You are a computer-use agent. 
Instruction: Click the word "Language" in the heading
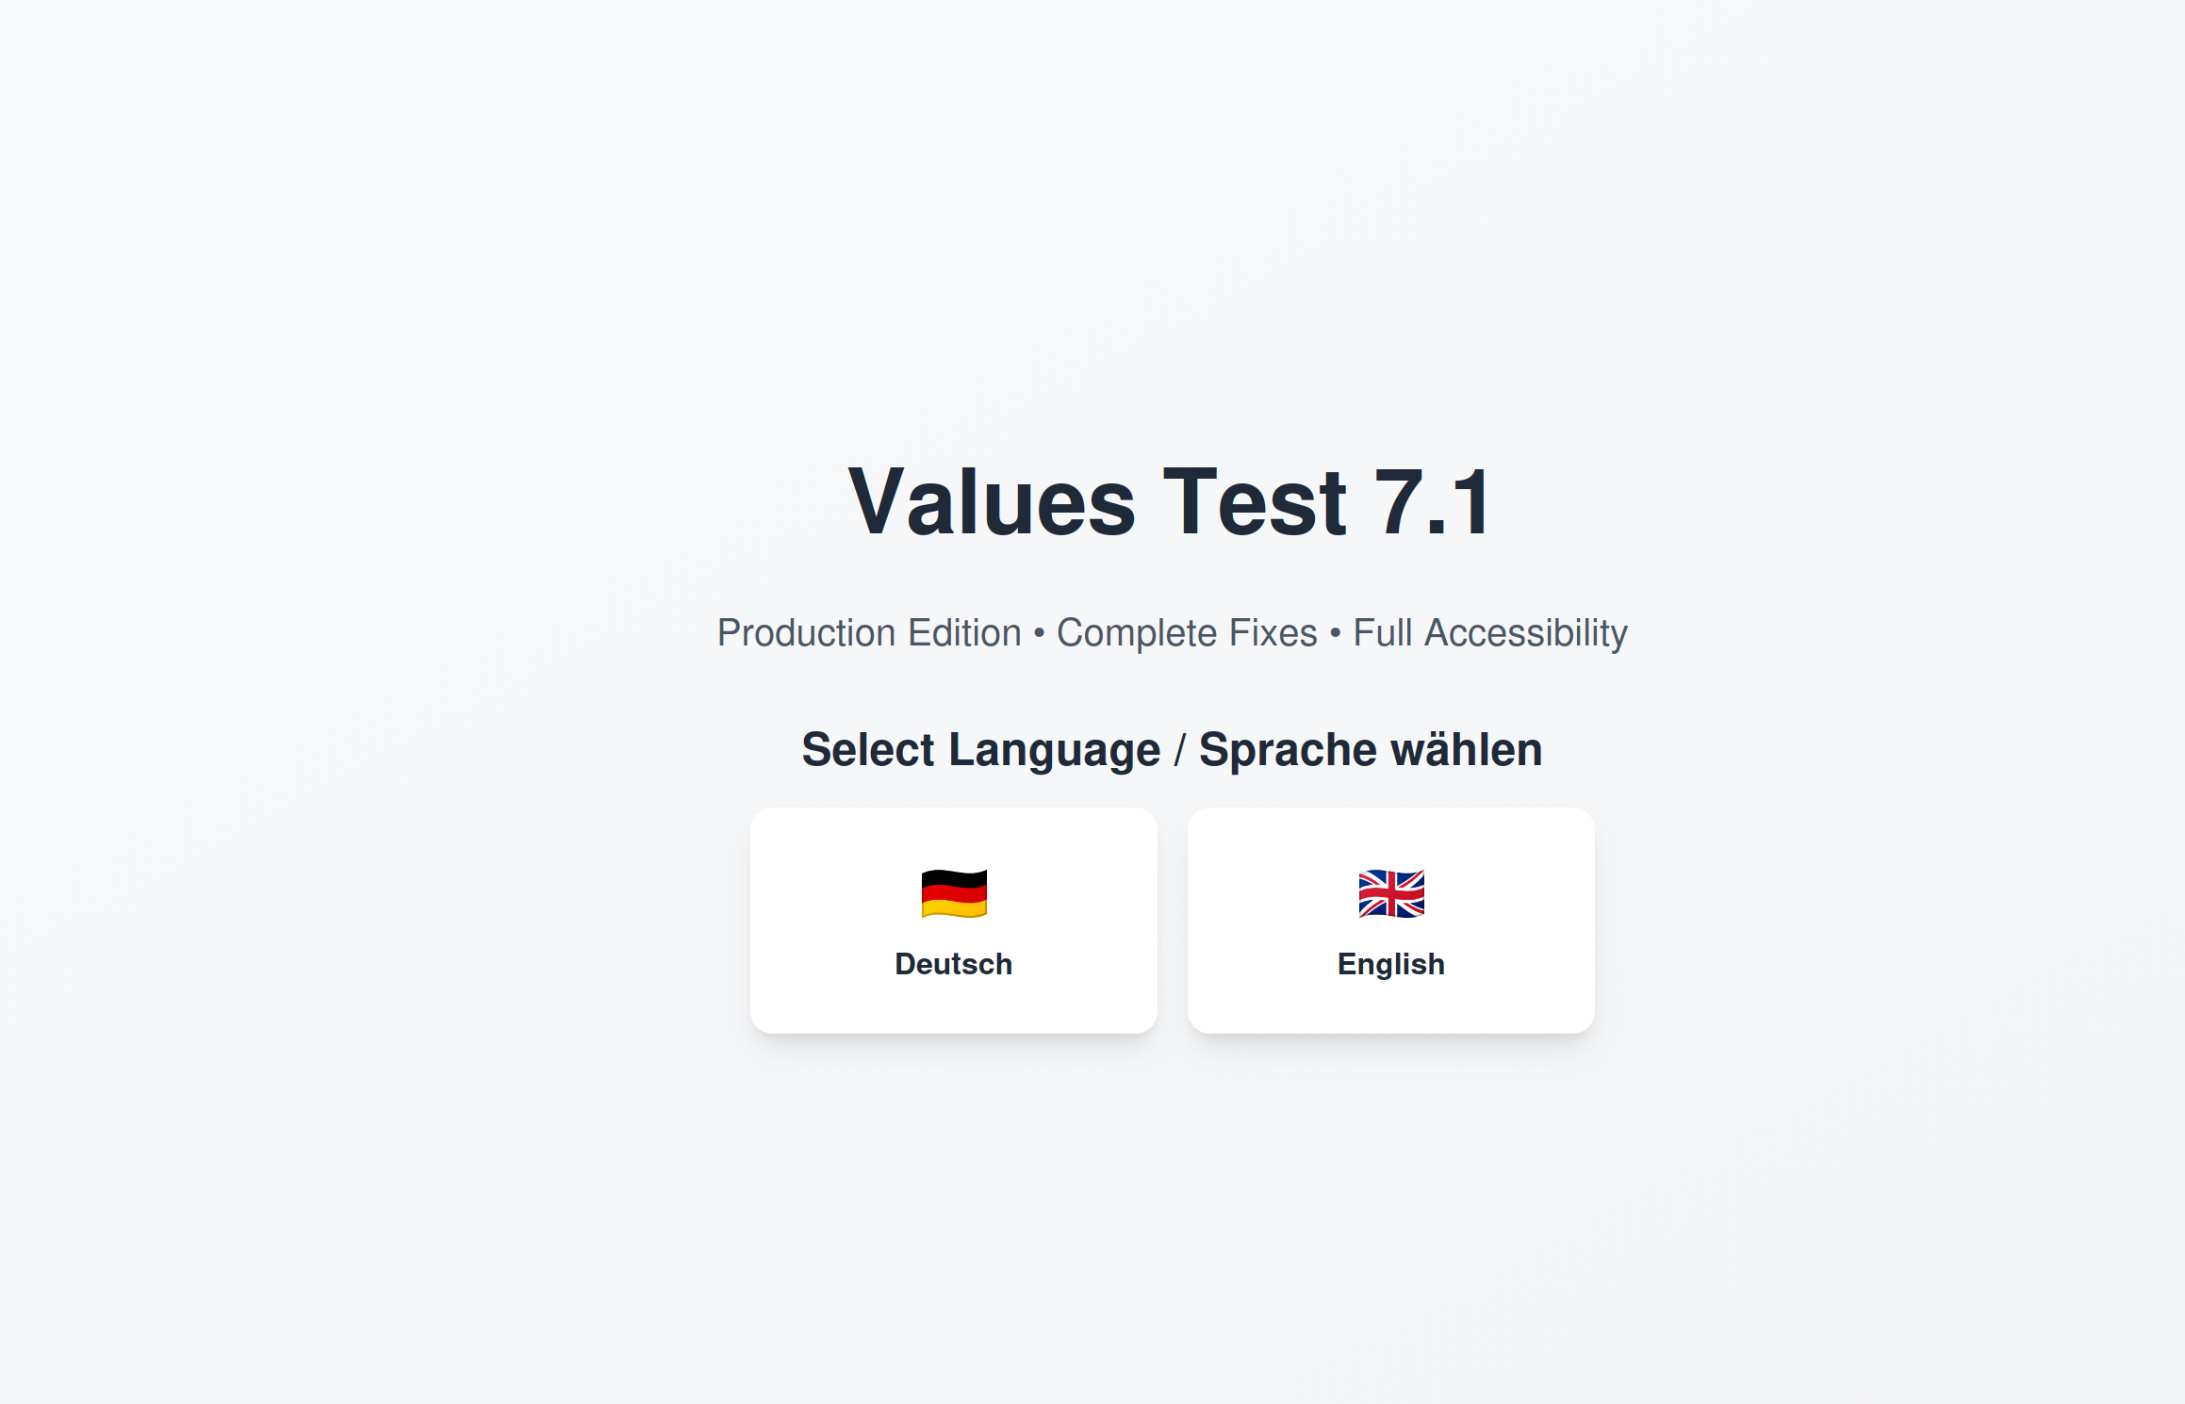(x=1054, y=750)
